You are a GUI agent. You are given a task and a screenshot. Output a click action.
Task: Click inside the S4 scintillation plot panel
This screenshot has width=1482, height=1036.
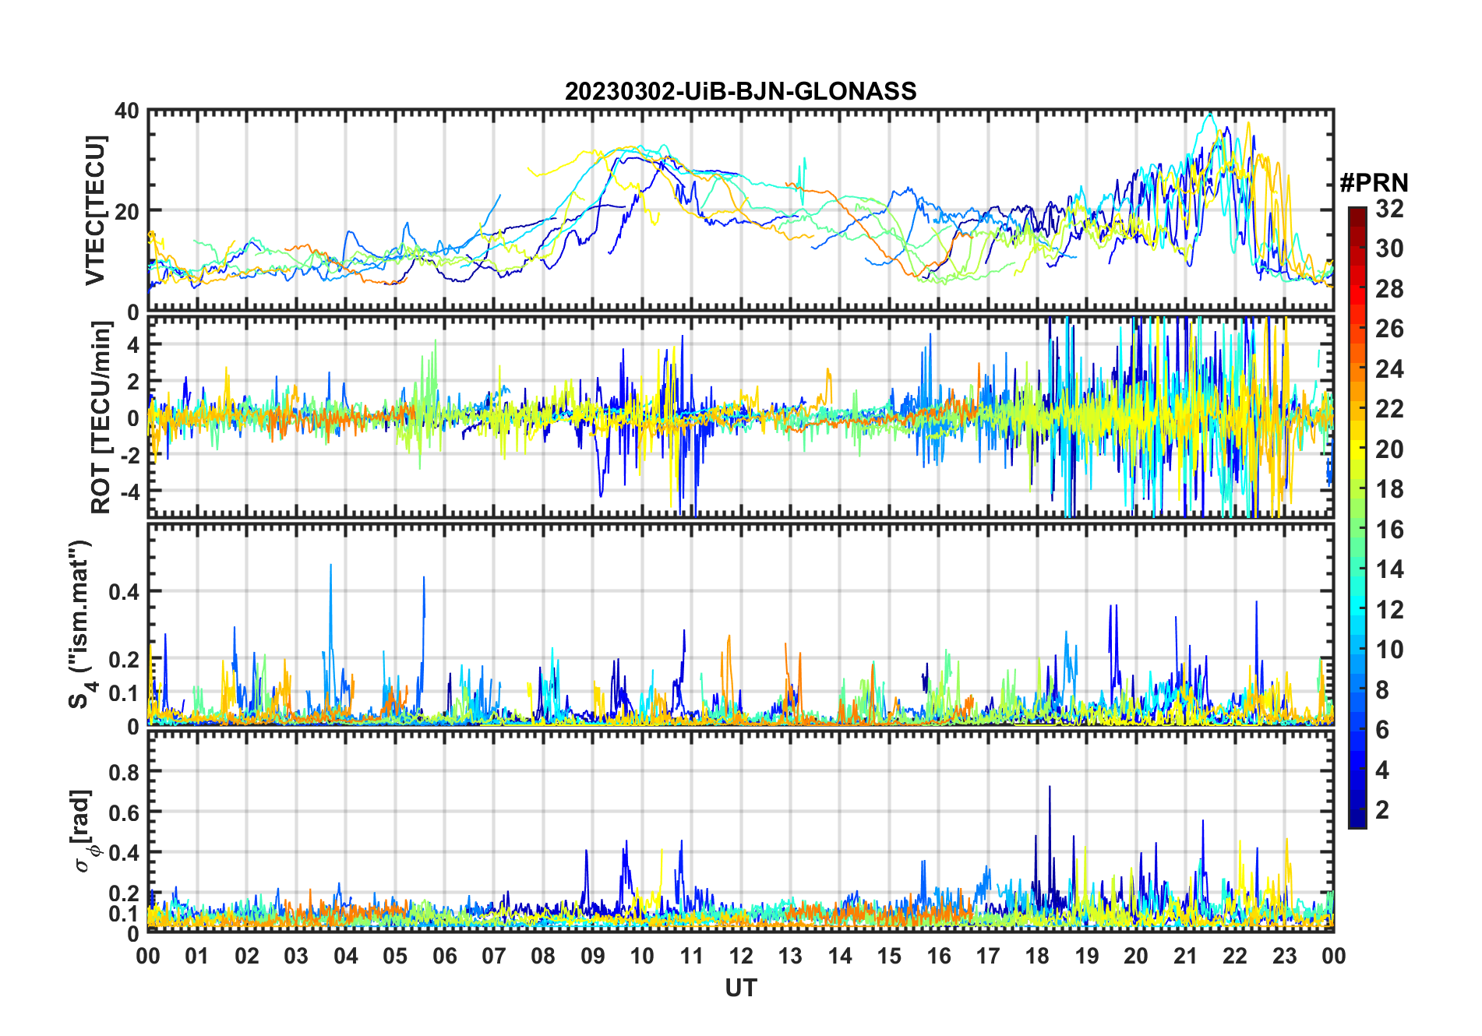pyautogui.click(x=740, y=624)
